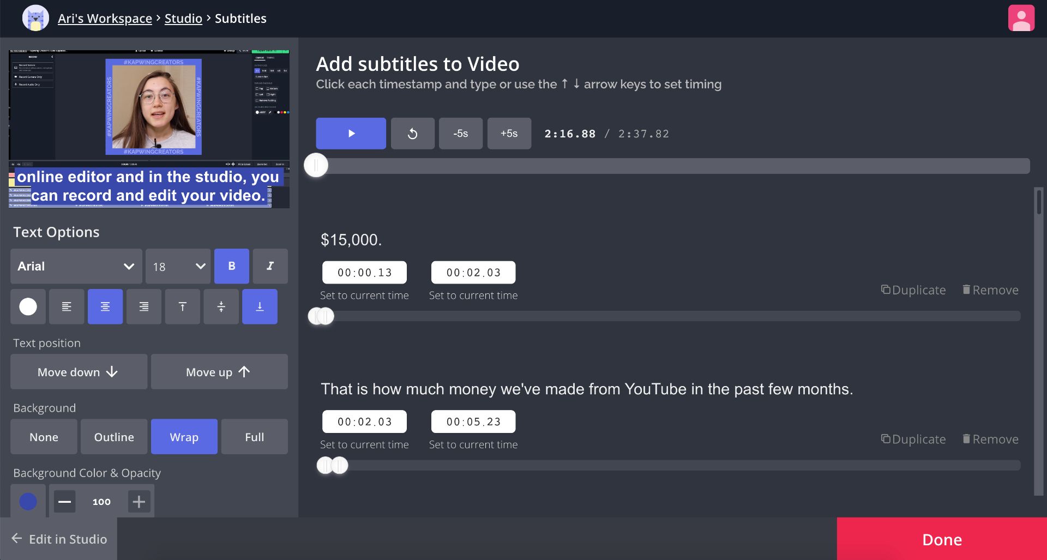Align subtitle text center
This screenshot has width=1047, height=560.
point(105,307)
